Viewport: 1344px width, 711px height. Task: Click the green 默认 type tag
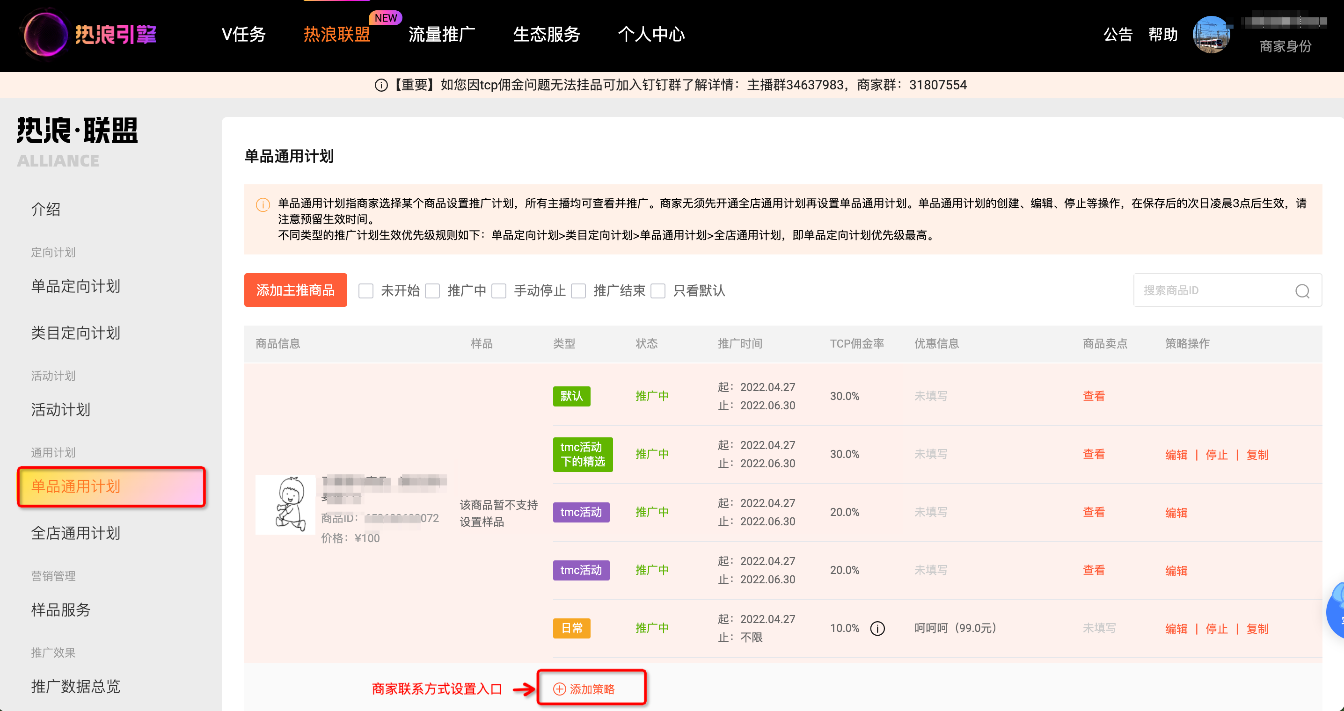[x=571, y=396]
